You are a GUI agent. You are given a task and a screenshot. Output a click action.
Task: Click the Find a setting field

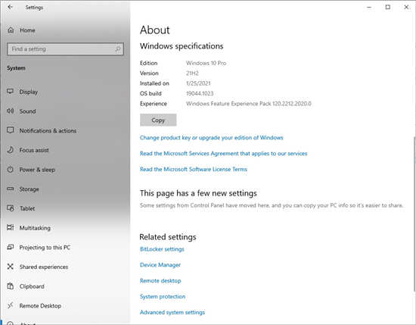(65, 49)
